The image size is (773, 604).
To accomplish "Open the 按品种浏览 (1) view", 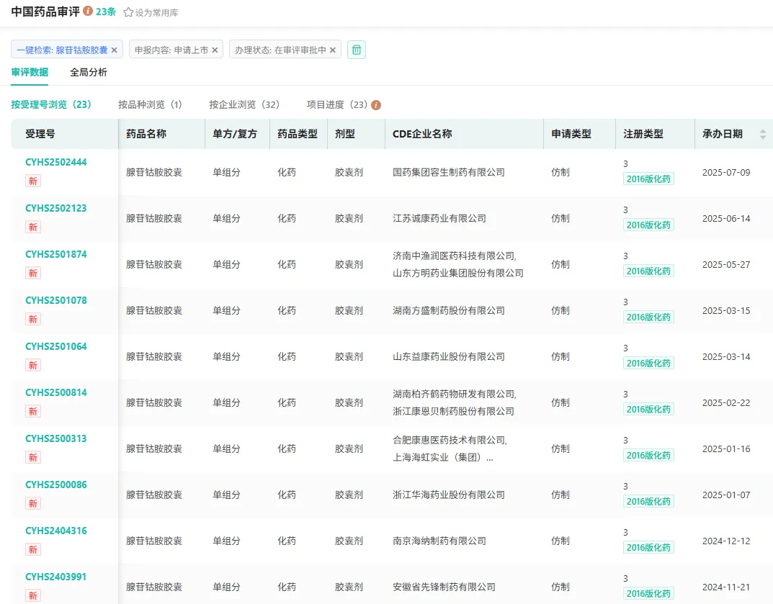I will [x=150, y=104].
